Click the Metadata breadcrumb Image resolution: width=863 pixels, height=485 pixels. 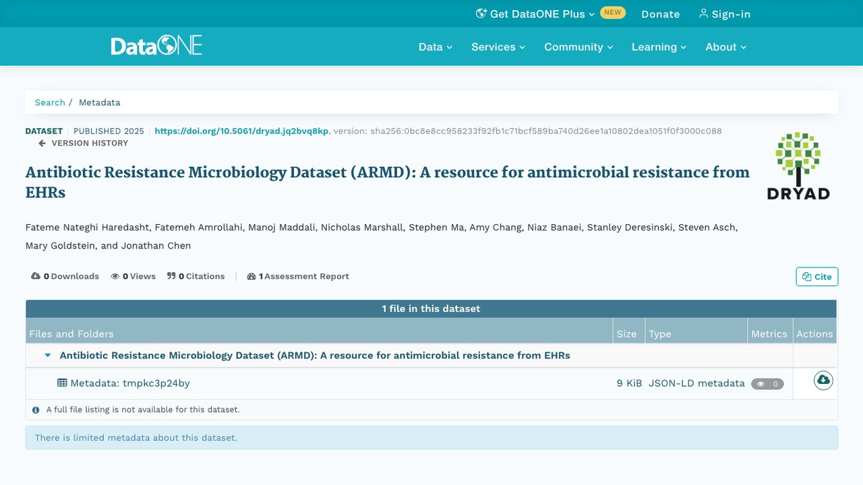tap(100, 102)
